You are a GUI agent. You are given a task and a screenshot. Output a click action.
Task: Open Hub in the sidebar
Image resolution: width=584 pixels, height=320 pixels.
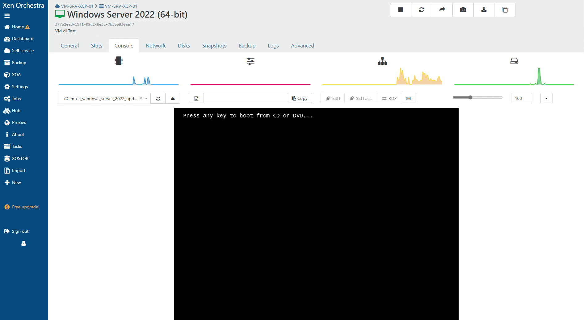coord(12,111)
